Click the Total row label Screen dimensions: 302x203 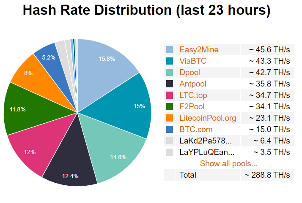tap(188, 175)
